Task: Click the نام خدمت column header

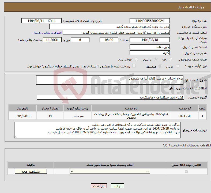Action: [131, 108]
